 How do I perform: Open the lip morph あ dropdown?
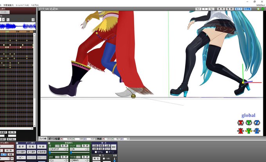pyautogui.click(x=79, y=149)
